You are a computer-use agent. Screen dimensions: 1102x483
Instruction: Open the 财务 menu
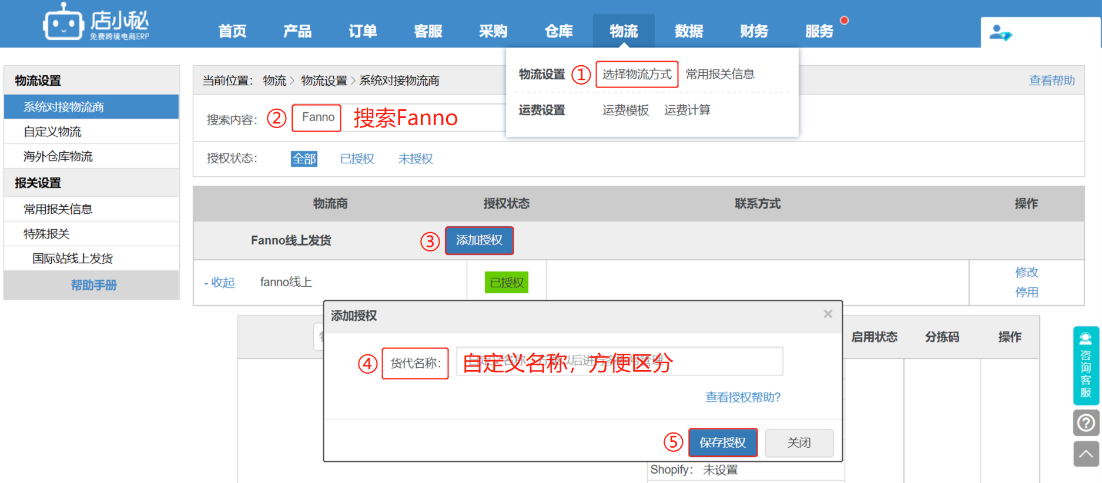(x=754, y=31)
